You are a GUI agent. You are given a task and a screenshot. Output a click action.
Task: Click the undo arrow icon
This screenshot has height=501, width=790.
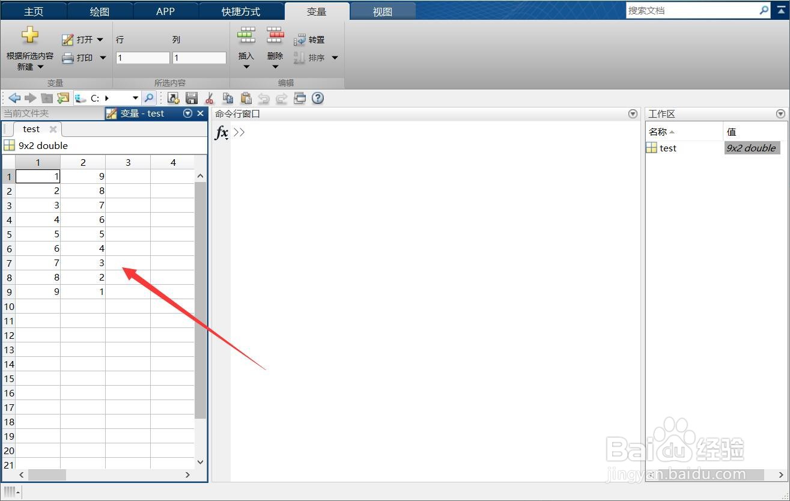(x=264, y=98)
